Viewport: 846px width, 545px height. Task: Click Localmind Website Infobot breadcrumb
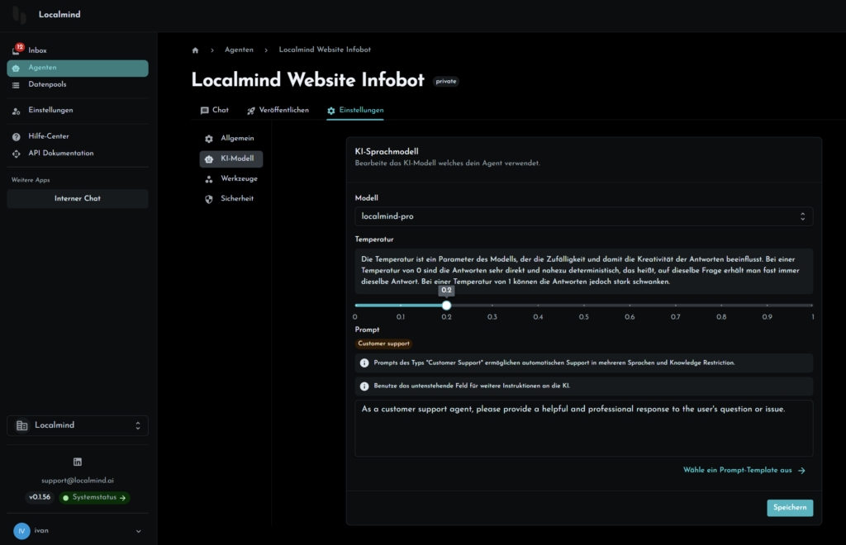tap(325, 50)
